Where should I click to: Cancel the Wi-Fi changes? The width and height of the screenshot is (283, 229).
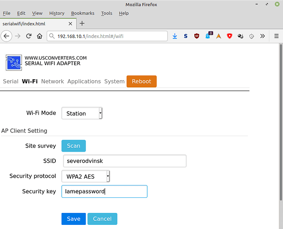[x=102, y=219]
